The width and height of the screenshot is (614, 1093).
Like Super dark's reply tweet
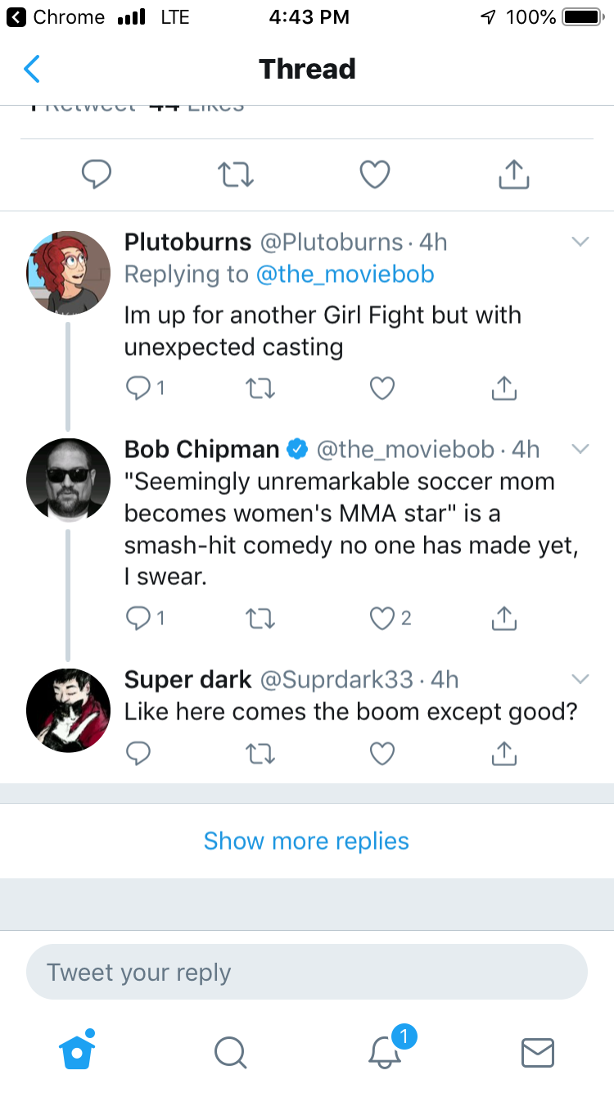point(382,752)
